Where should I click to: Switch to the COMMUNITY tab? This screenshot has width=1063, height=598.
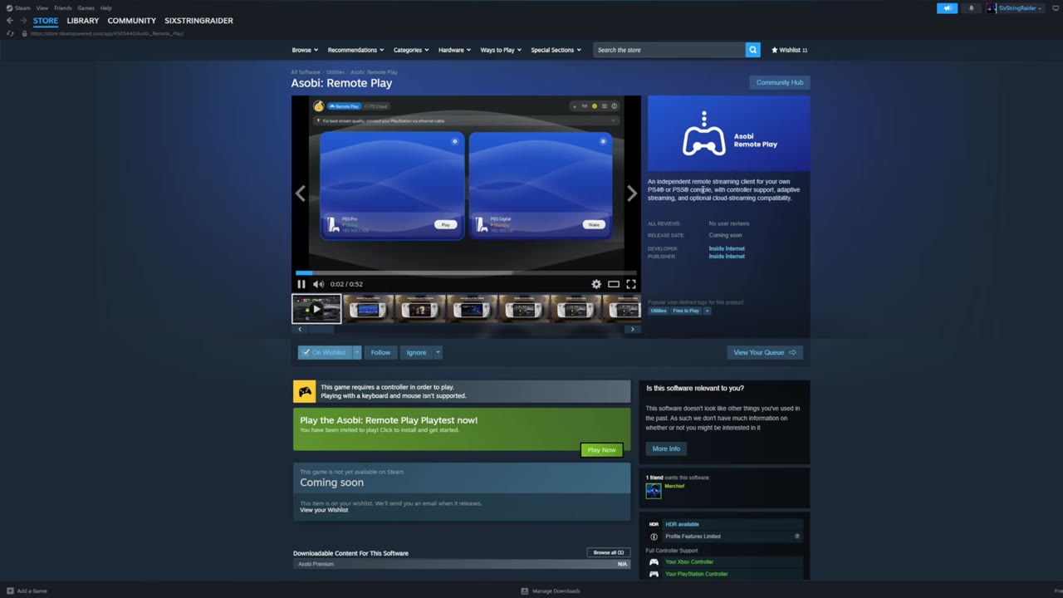pyautogui.click(x=131, y=21)
